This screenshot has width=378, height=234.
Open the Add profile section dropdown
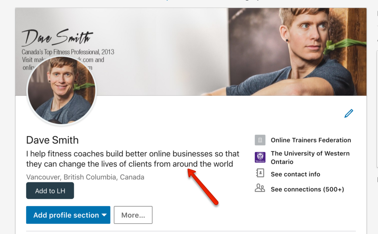(x=68, y=215)
